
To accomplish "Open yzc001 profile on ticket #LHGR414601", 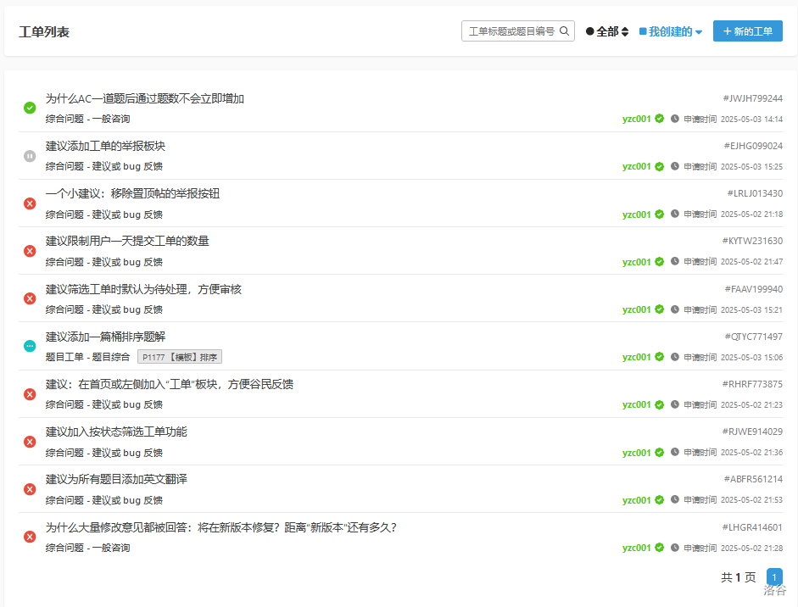I will (636, 548).
